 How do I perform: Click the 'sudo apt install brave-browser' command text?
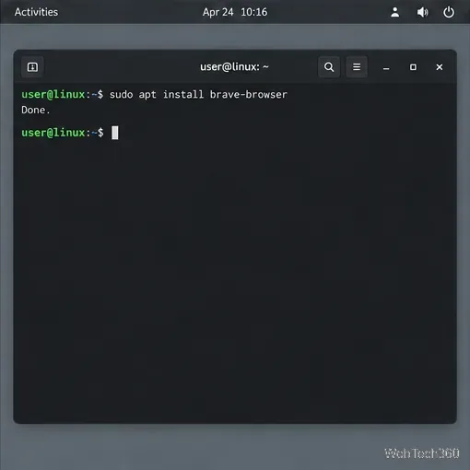click(x=198, y=95)
